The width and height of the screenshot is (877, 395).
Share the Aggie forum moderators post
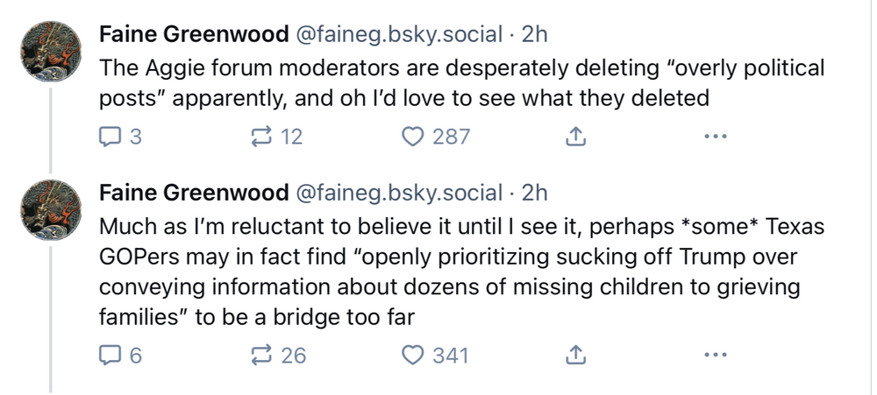575,137
